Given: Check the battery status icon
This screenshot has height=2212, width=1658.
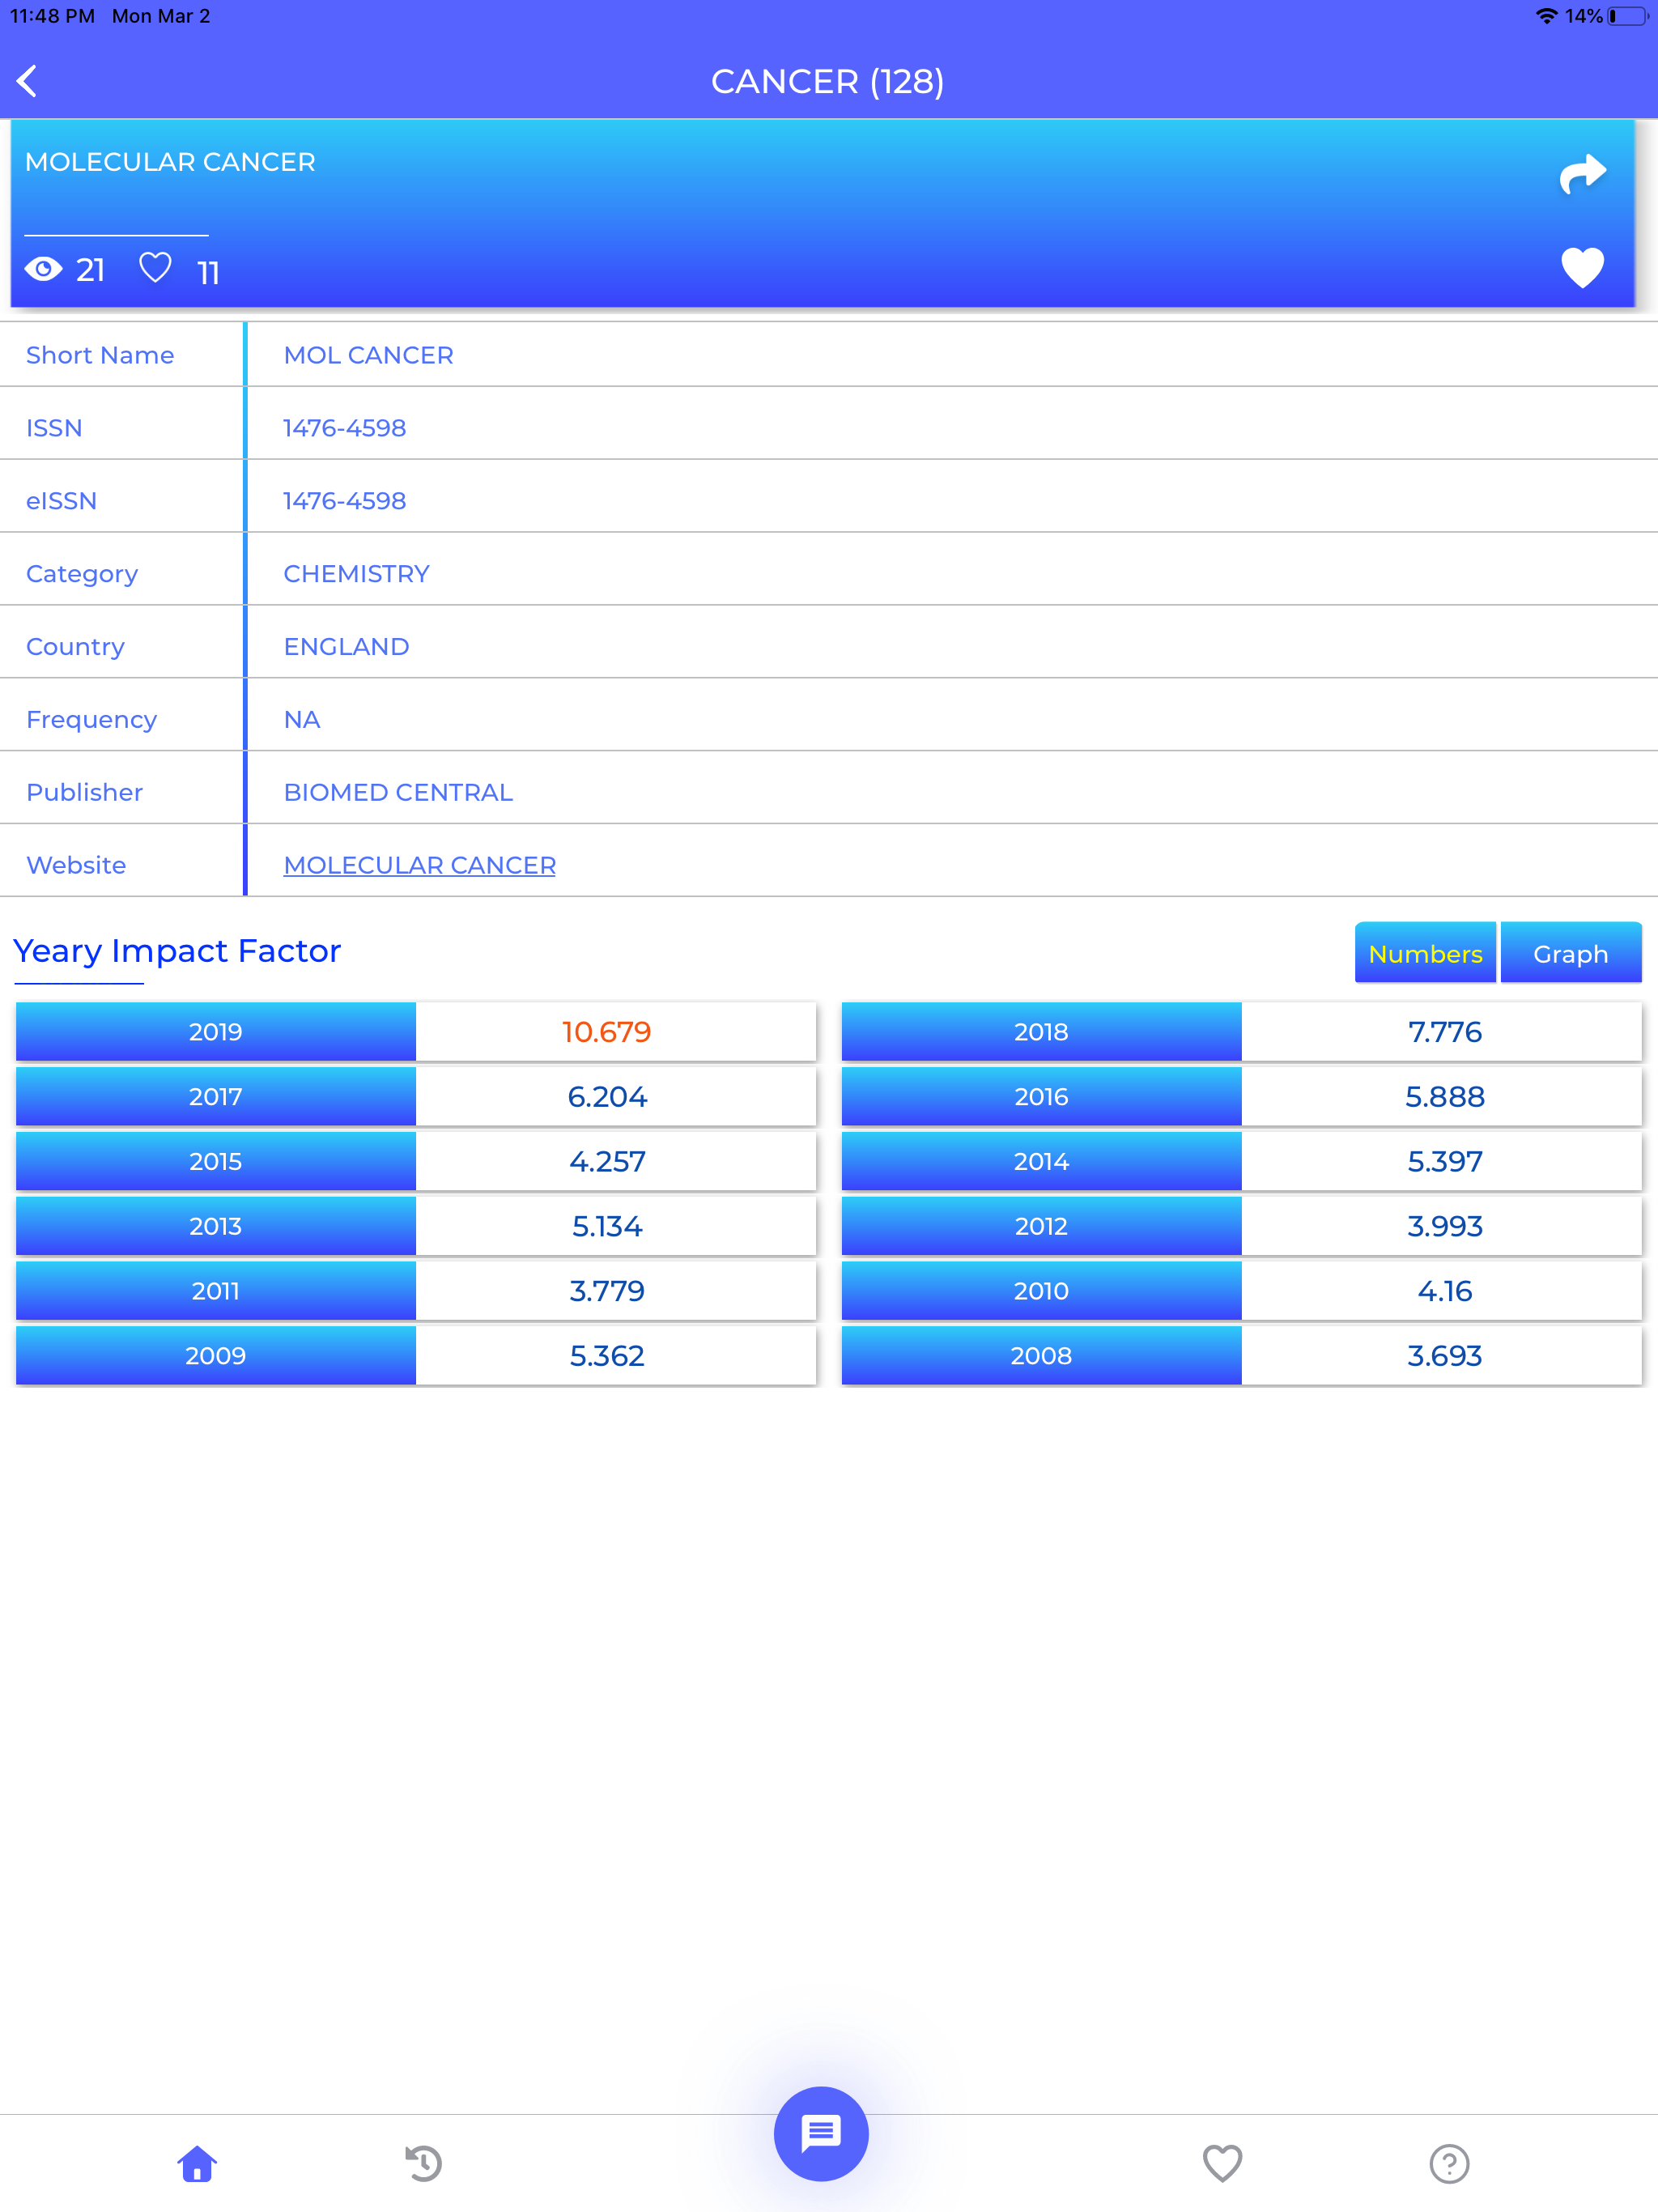Looking at the screenshot, I should [x=1627, y=16].
